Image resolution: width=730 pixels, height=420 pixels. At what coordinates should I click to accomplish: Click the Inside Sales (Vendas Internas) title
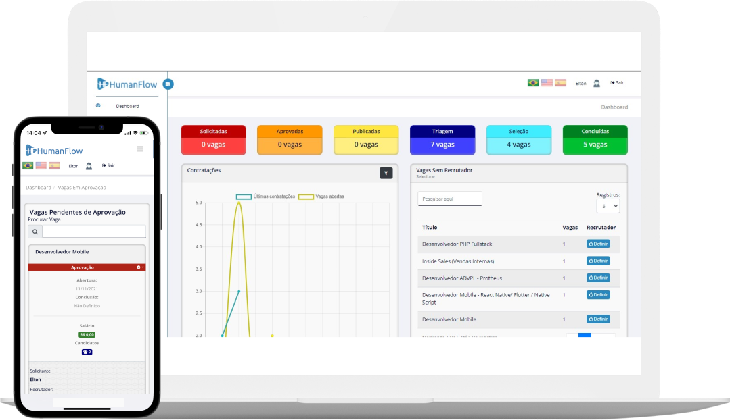[458, 261]
